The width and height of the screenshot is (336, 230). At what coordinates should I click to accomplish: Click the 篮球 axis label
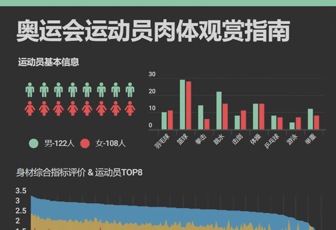point(183,139)
